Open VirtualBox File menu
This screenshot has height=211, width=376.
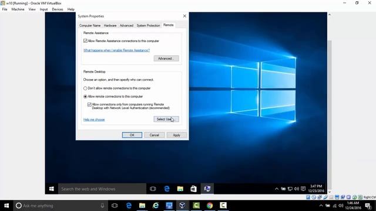point(5,9)
